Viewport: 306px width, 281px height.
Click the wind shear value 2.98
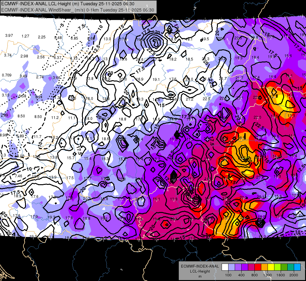(24, 56)
